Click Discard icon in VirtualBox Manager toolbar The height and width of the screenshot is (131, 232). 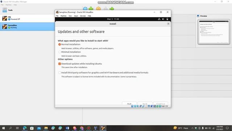point(105,8)
